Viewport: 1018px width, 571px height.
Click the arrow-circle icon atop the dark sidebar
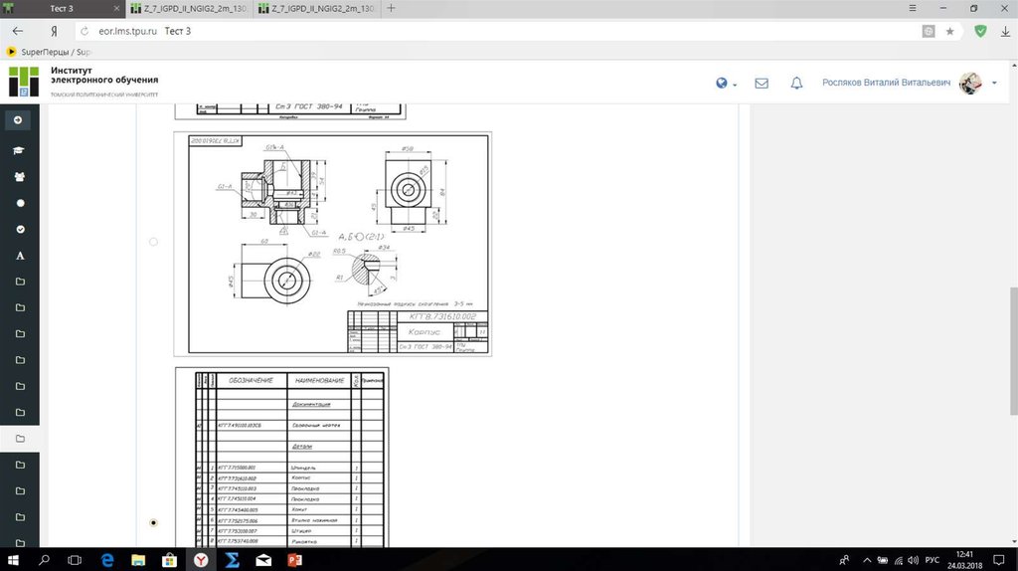18,120
